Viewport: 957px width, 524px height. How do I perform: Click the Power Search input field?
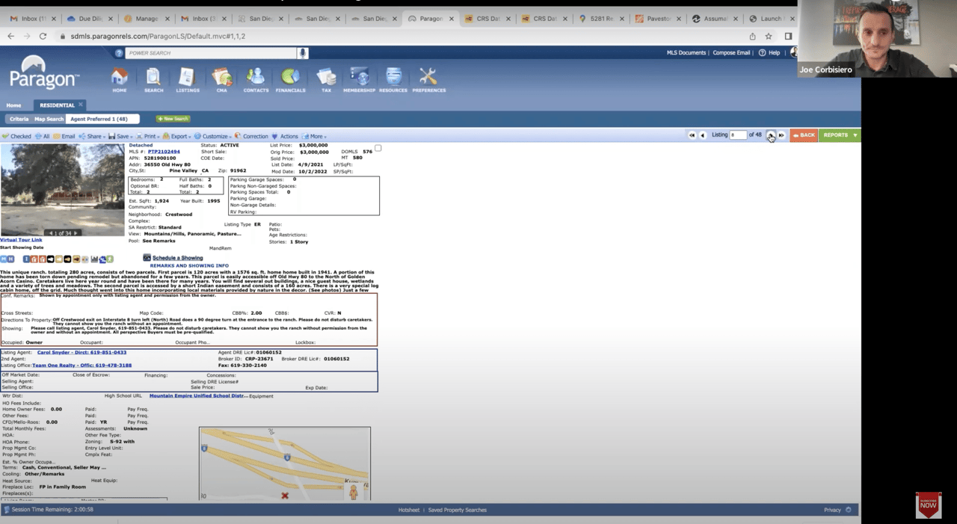coord(212,53)
